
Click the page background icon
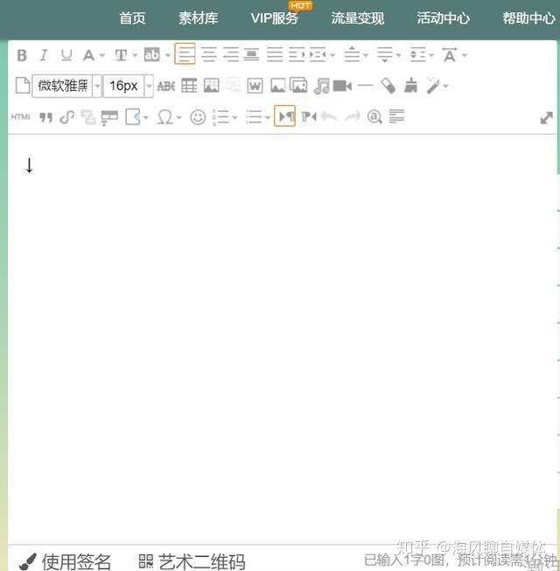(133, 116)
